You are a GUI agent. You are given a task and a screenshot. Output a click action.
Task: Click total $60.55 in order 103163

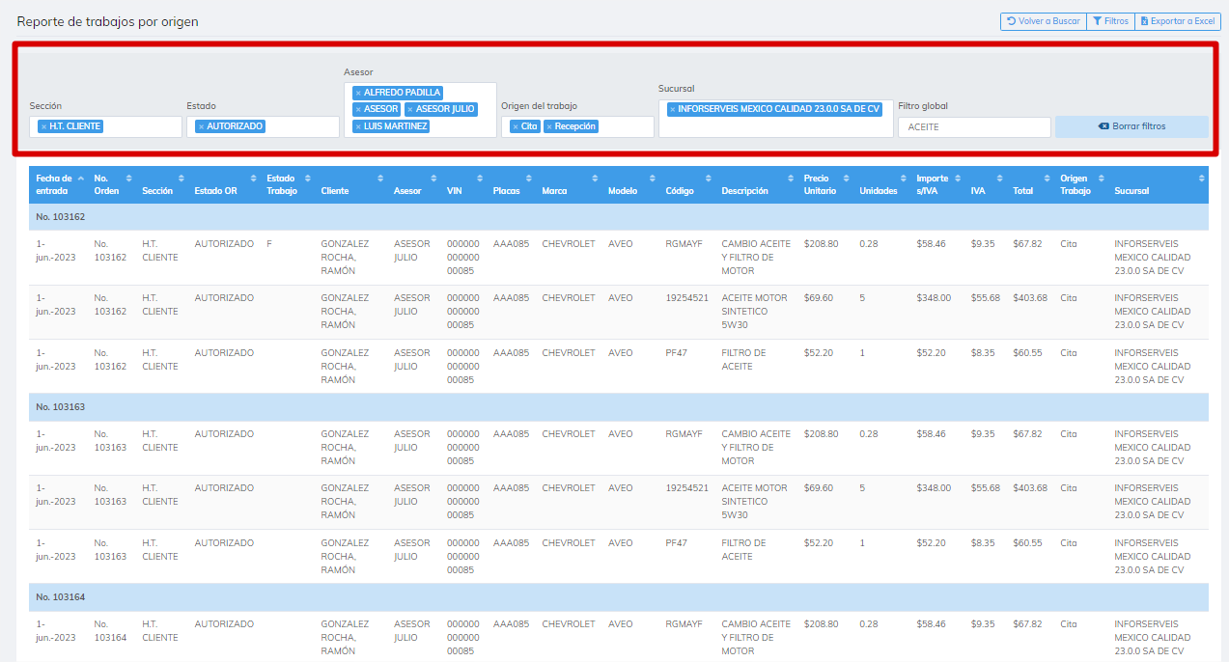(1027, 543)
